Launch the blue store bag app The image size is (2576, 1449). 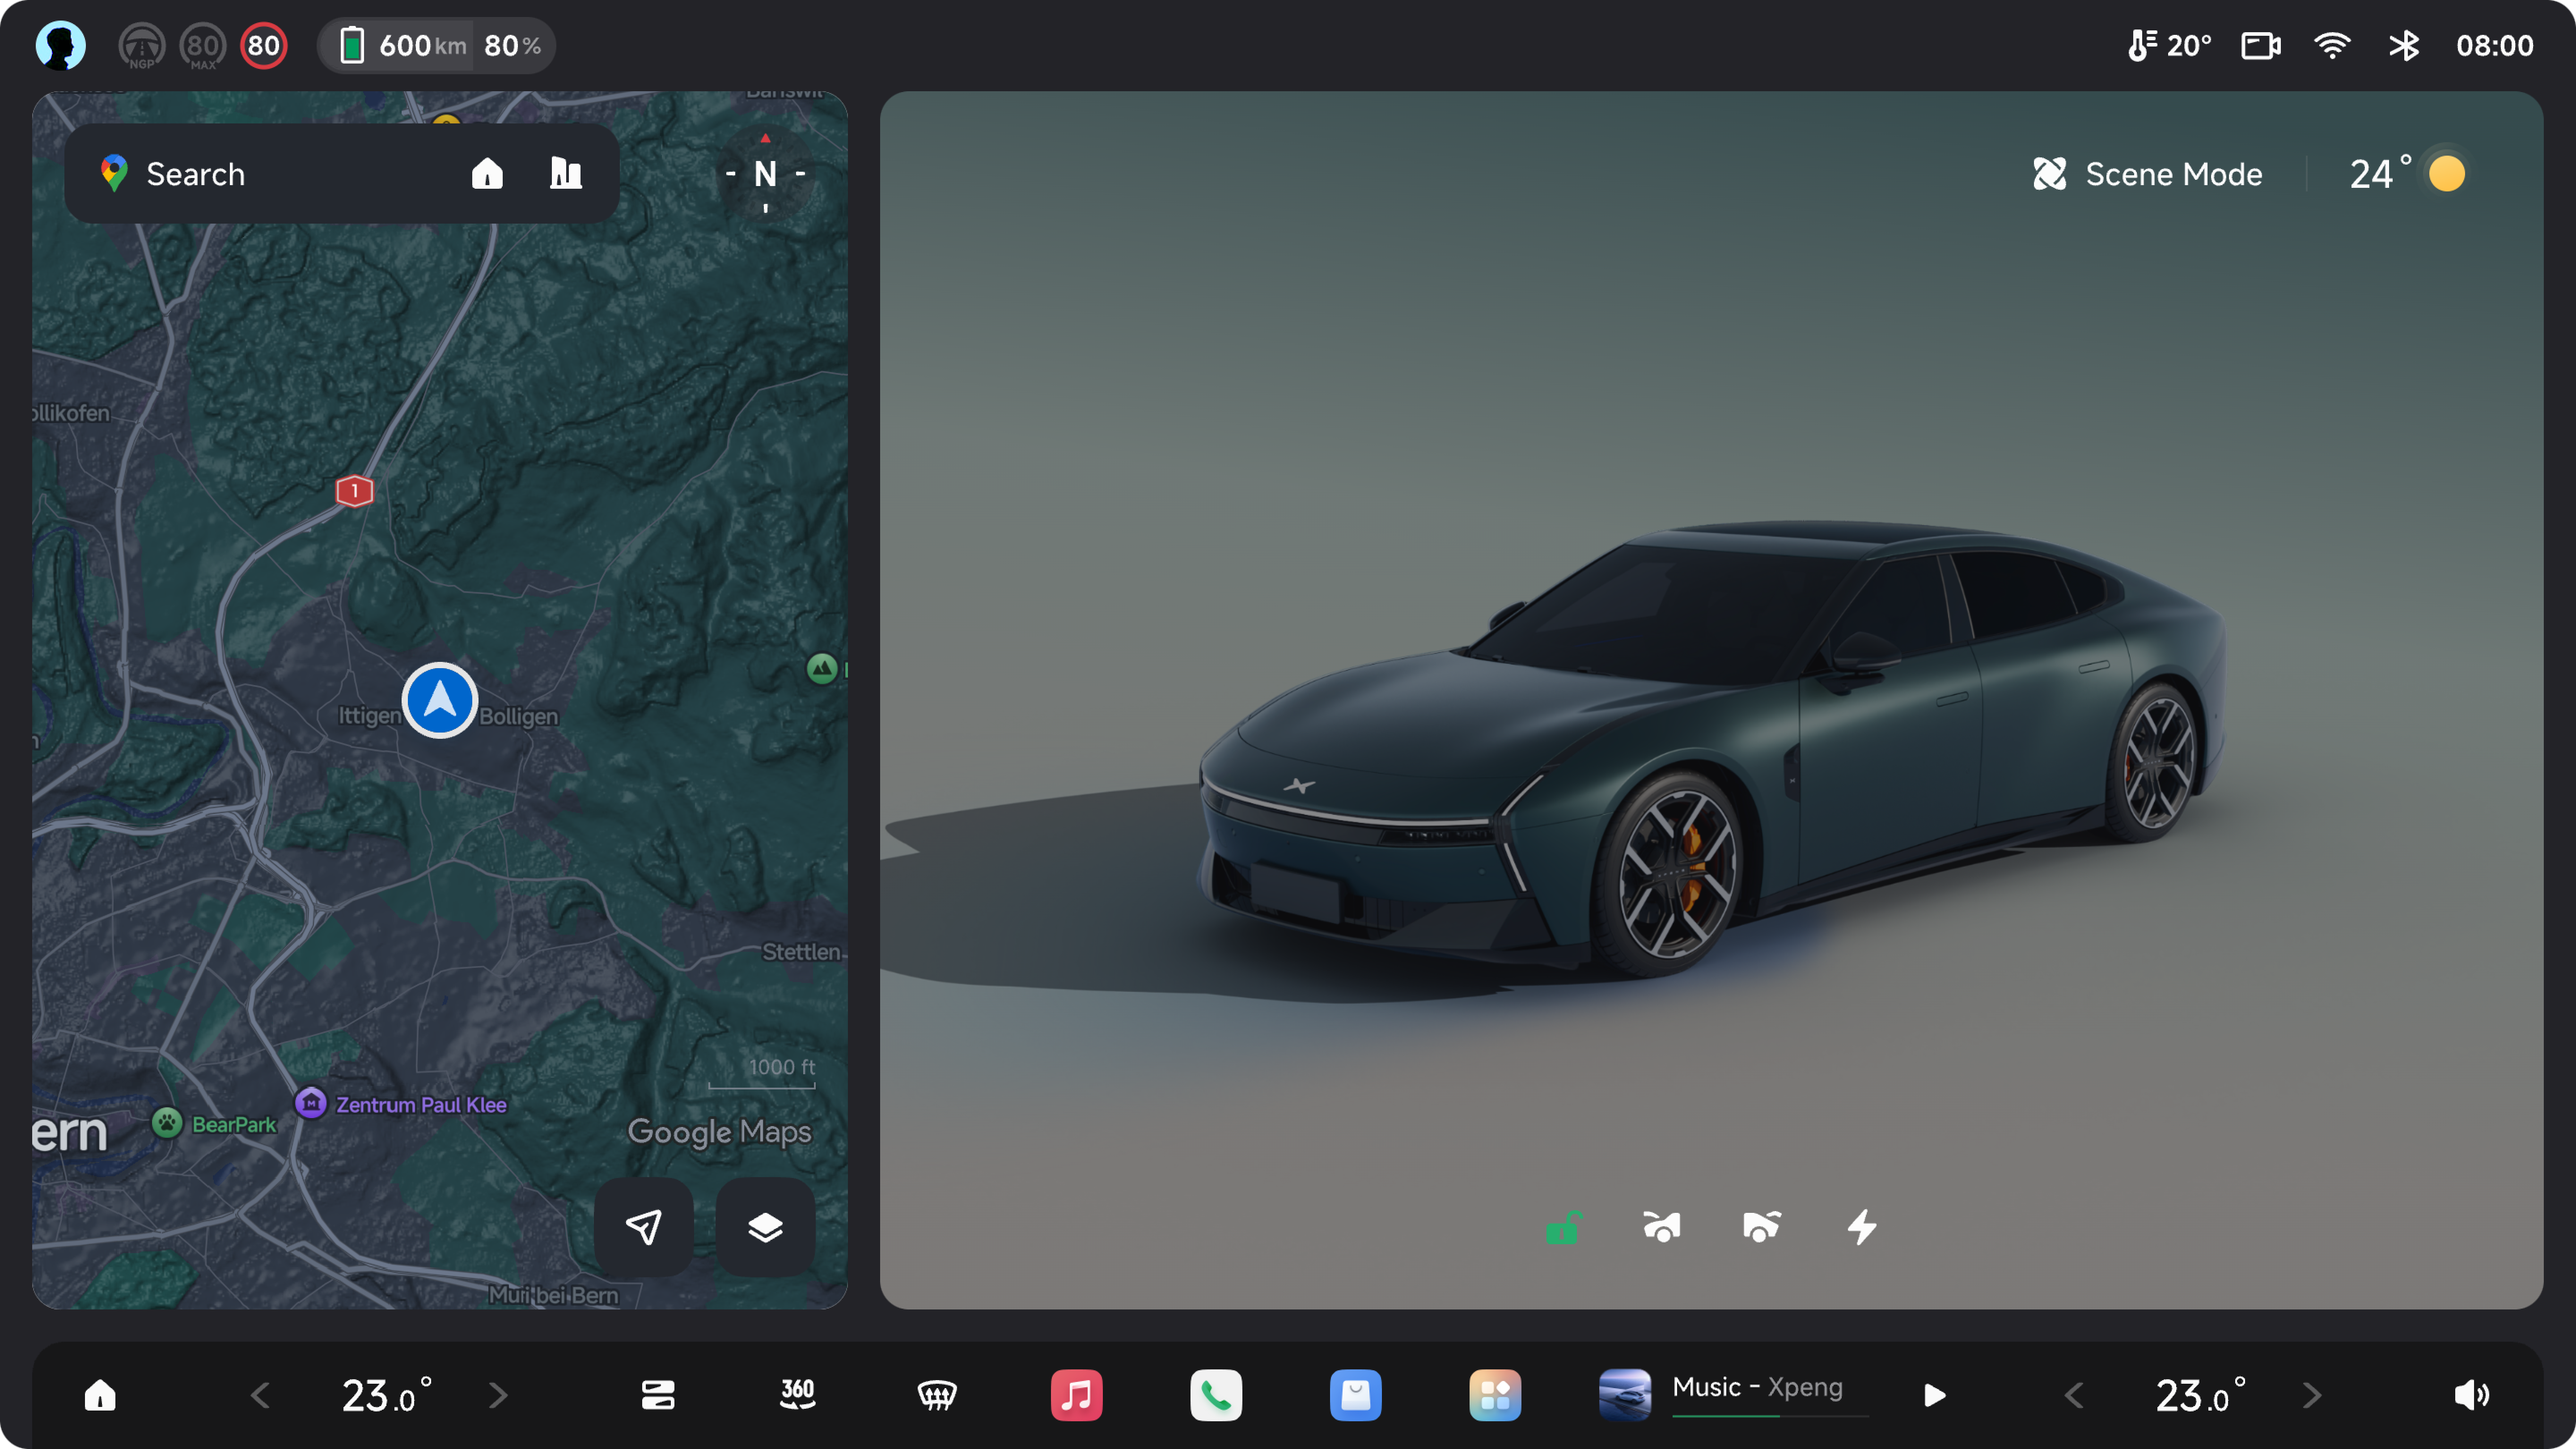(1356, 1395)
